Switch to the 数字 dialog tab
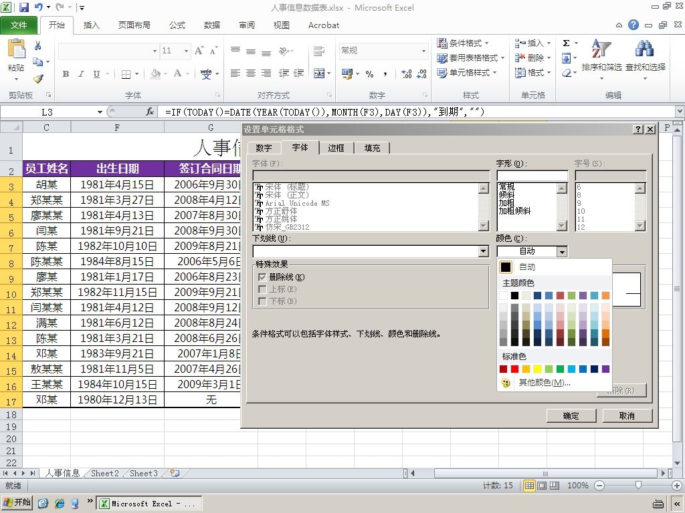The height and width of the screenshot is (513, 685). [x=264, y=148]
